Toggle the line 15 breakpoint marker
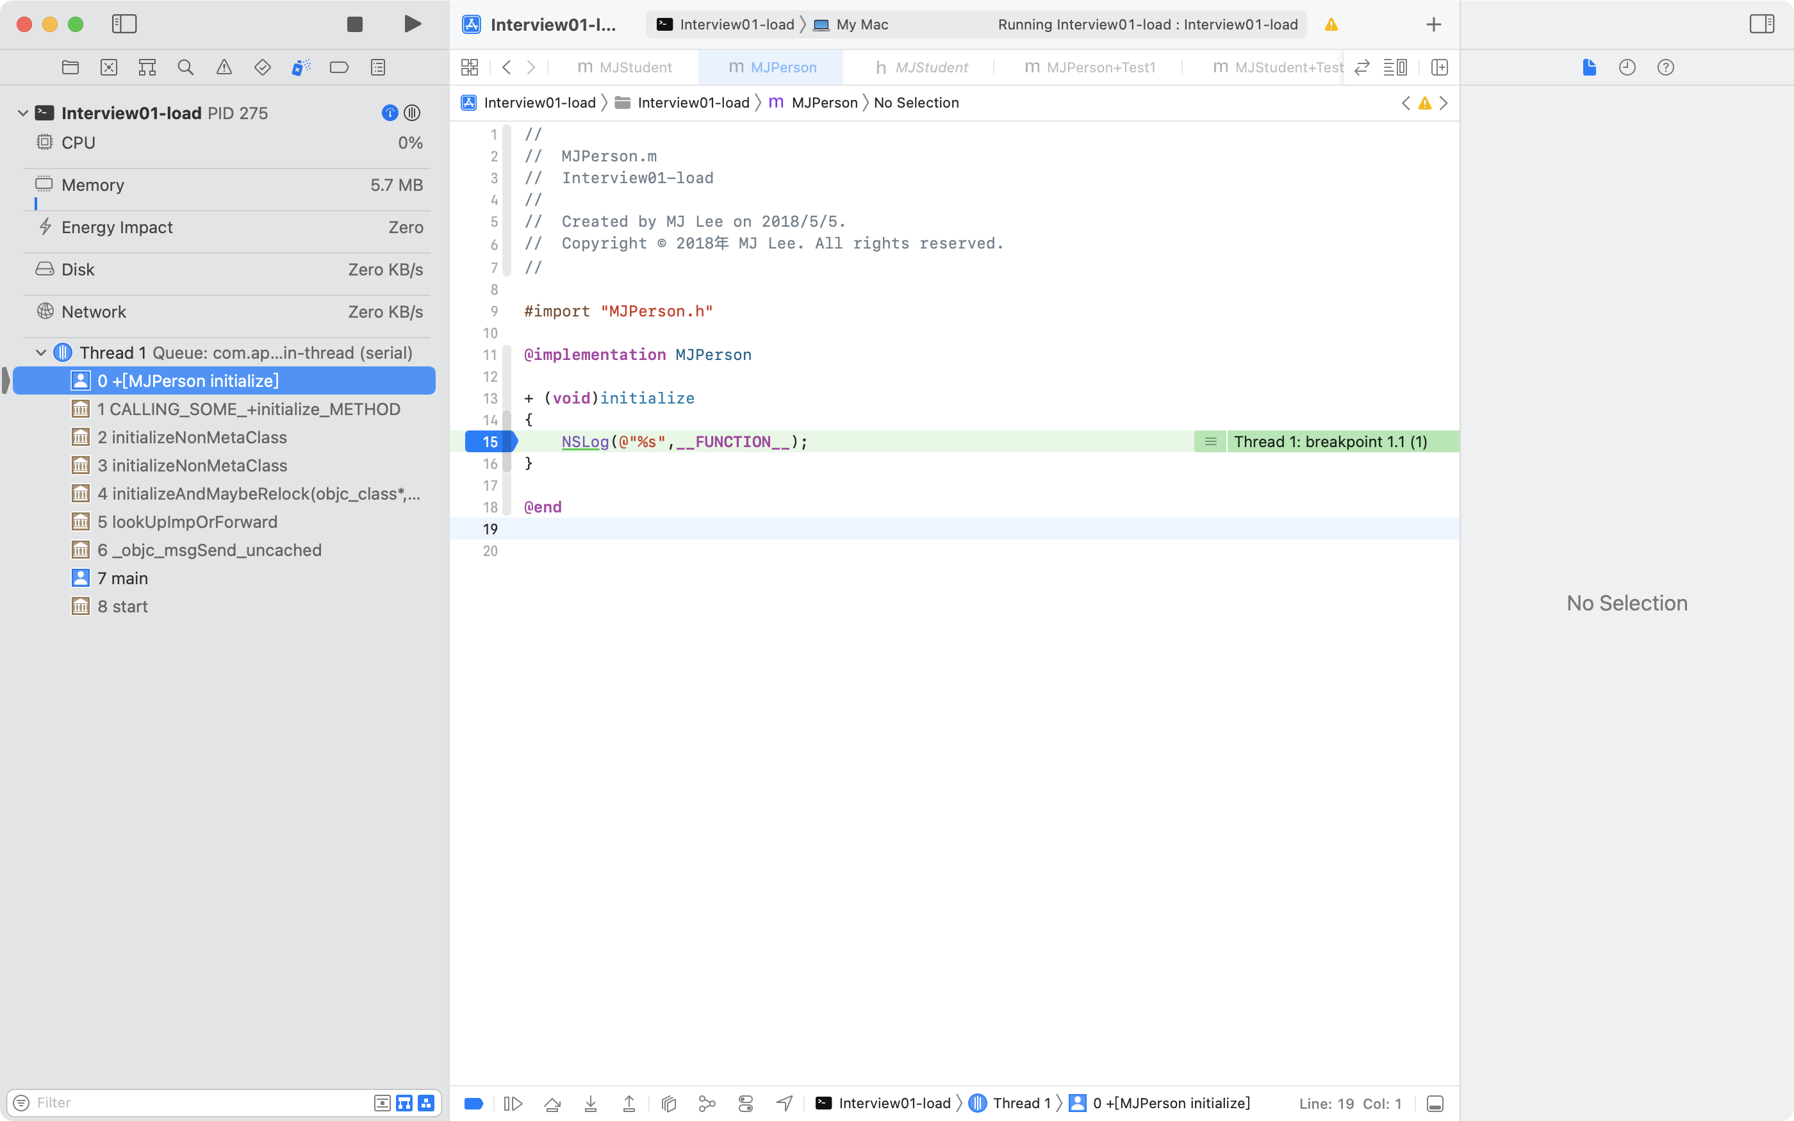 coord(491,442)
